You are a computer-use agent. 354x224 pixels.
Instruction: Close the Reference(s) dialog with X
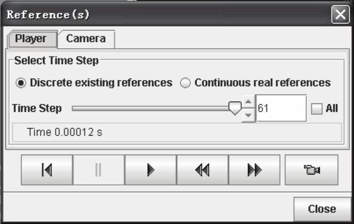[x=340, y=15]
